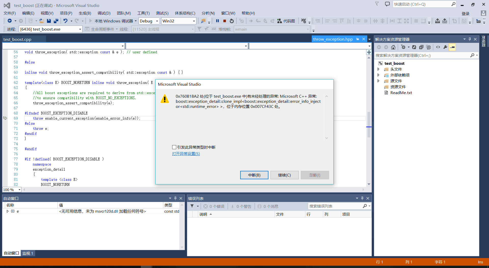489x268 pixels.
Task: Toggle preview selected items highlighted icon
Action: click(x=452, y=47)
